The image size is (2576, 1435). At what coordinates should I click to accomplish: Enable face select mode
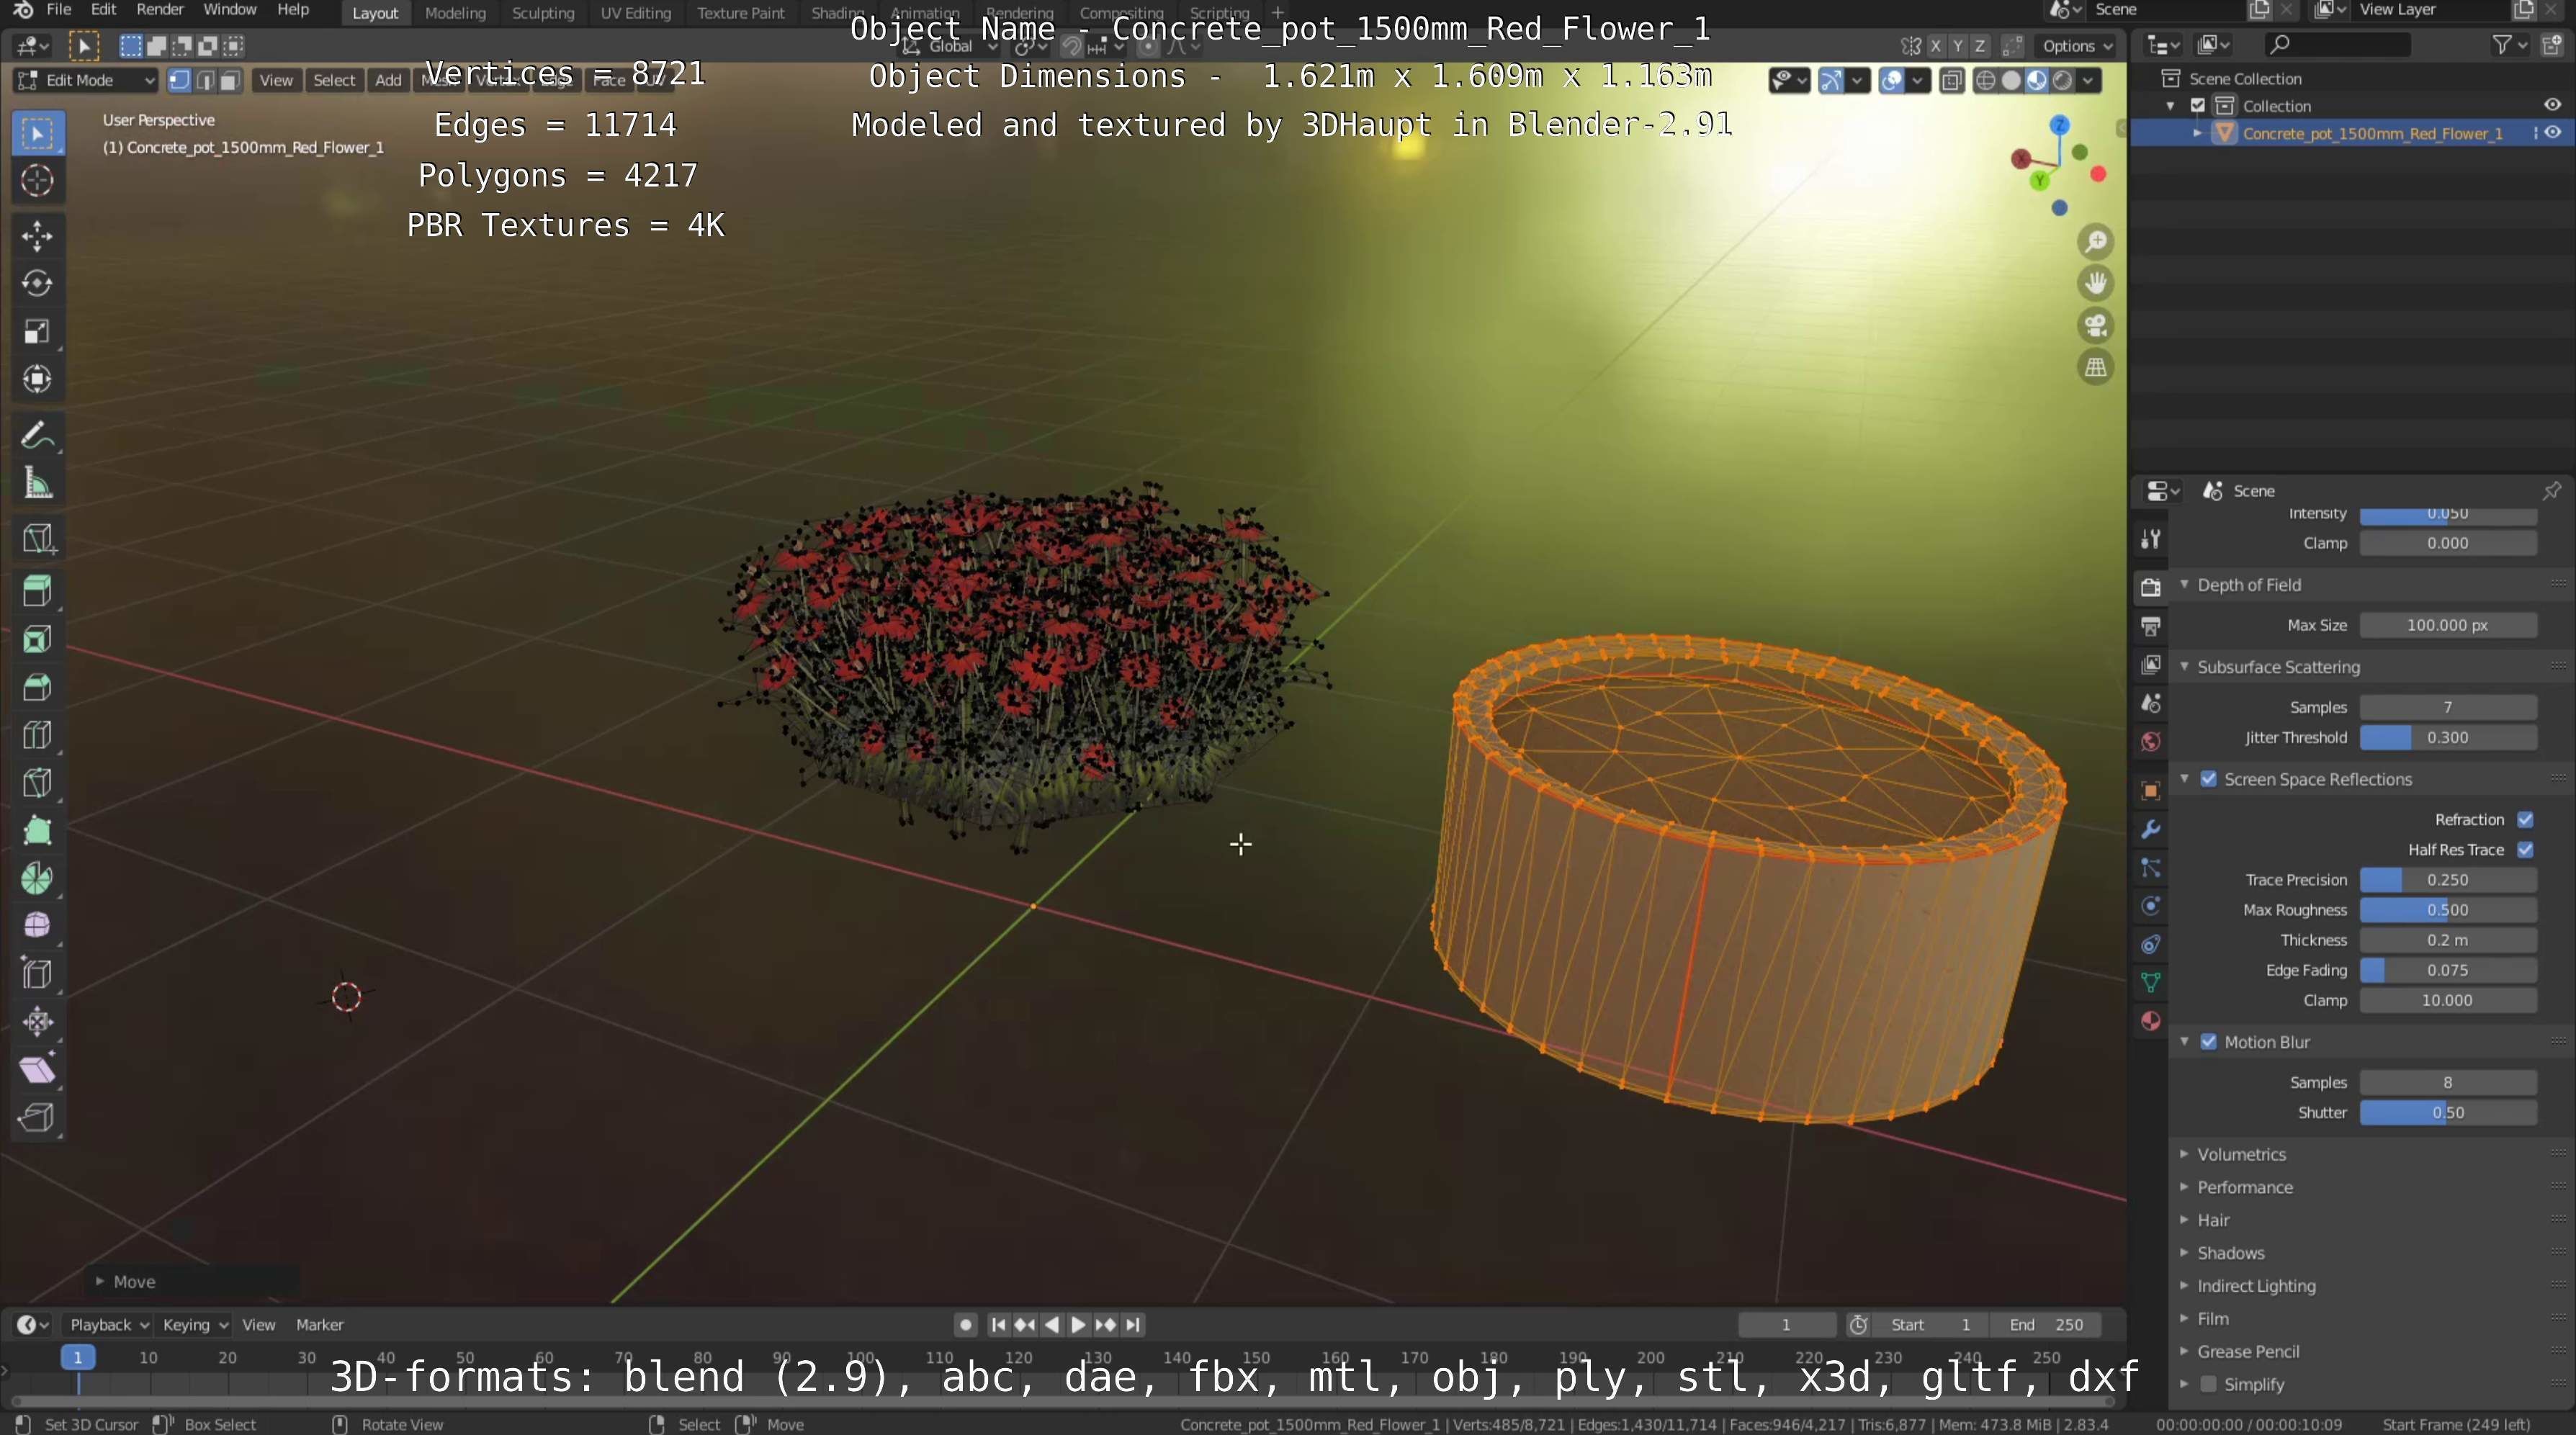click(x=230, y=81)
